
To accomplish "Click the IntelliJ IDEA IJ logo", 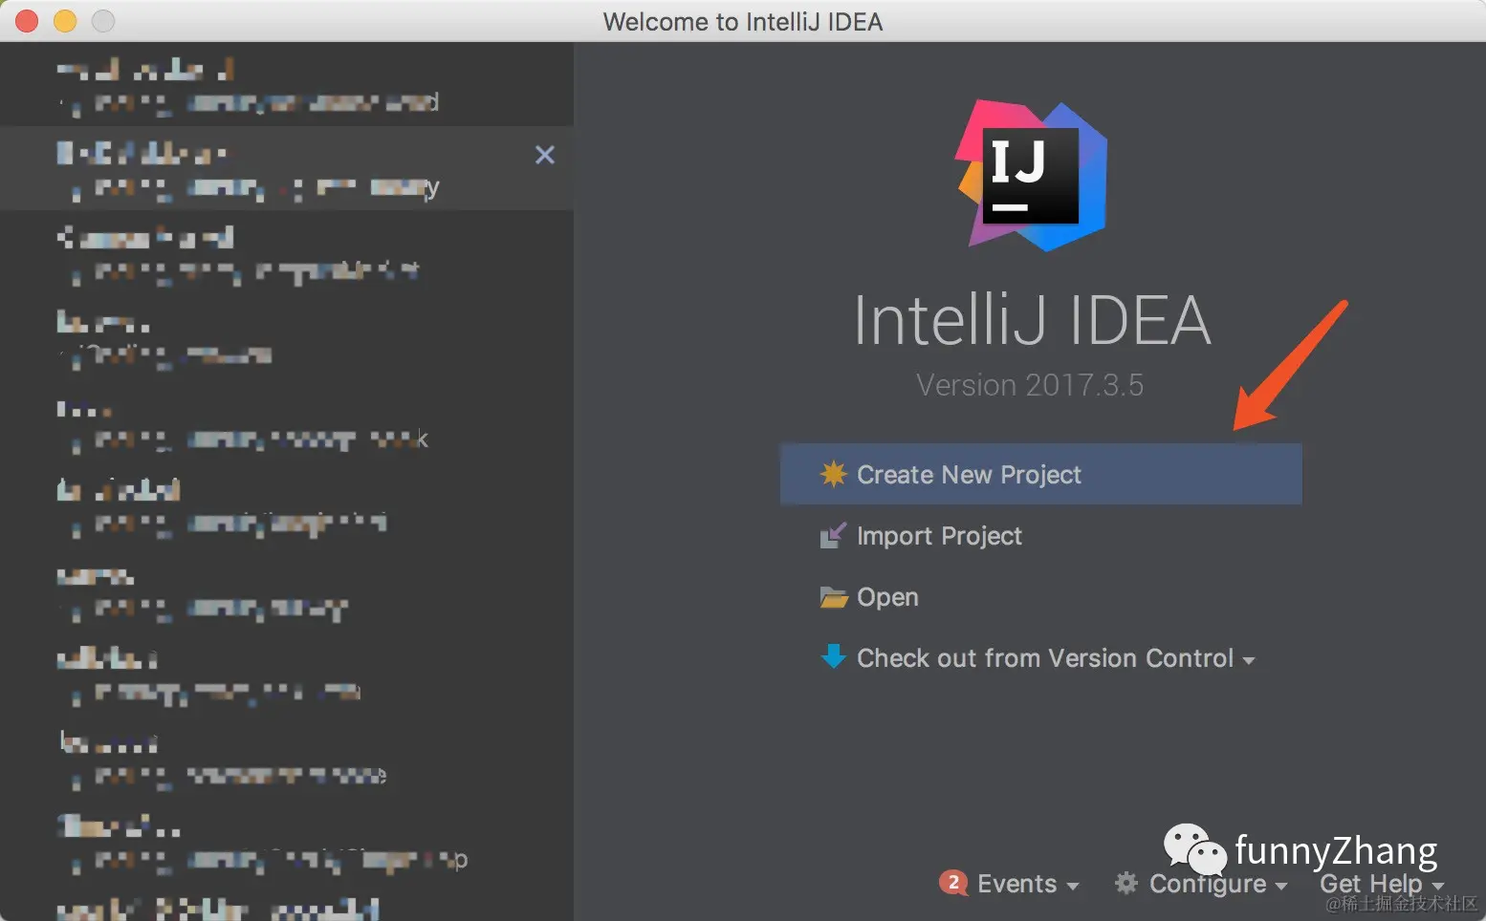I will [1031, 176].
